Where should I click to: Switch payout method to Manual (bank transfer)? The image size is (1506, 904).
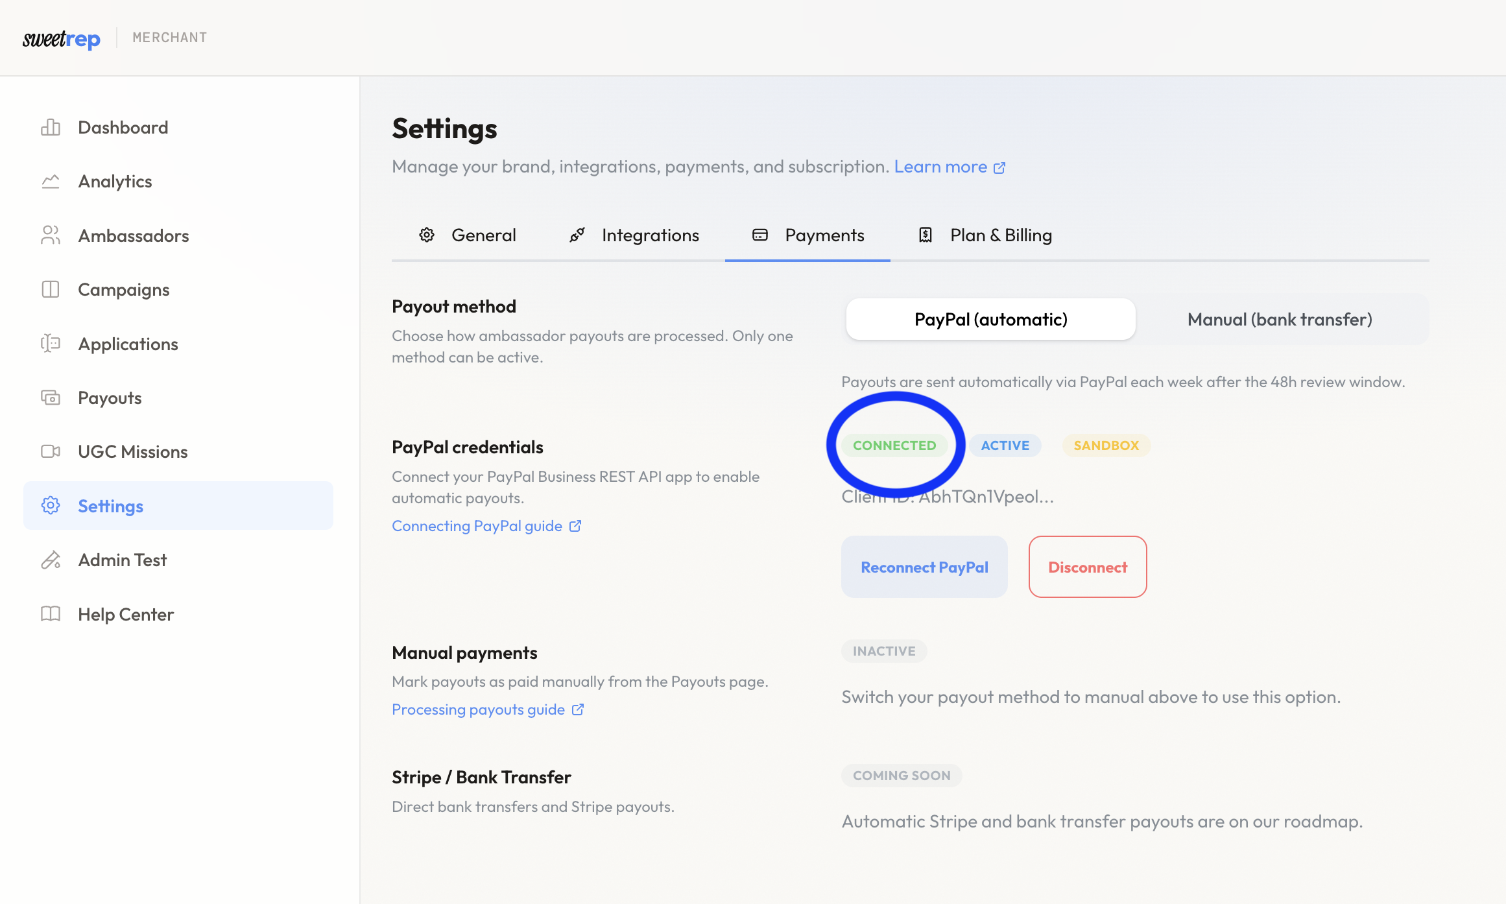(x=1279, y=319)
